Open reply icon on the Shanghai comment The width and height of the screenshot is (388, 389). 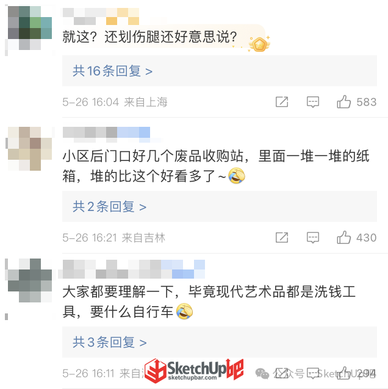coord(313,102)
